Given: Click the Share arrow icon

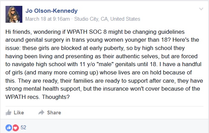Looking at the screenshot, I should 41,113.
